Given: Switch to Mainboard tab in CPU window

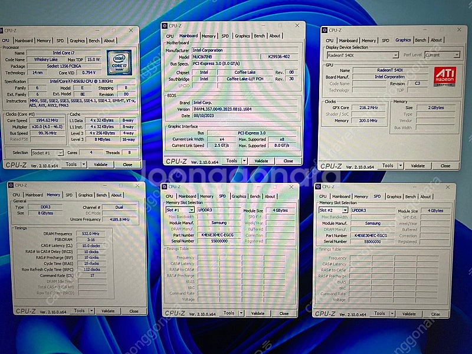Looking at the screenshot, I should 24,41.
